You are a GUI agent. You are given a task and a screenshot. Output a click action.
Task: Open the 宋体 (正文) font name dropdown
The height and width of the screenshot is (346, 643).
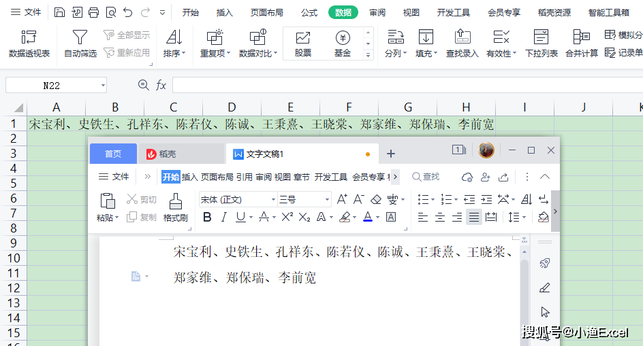tap(273, 199)
